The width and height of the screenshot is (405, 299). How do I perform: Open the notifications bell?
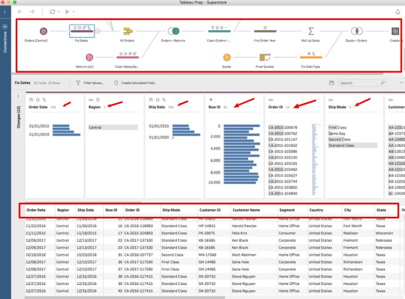pos(397,12)
